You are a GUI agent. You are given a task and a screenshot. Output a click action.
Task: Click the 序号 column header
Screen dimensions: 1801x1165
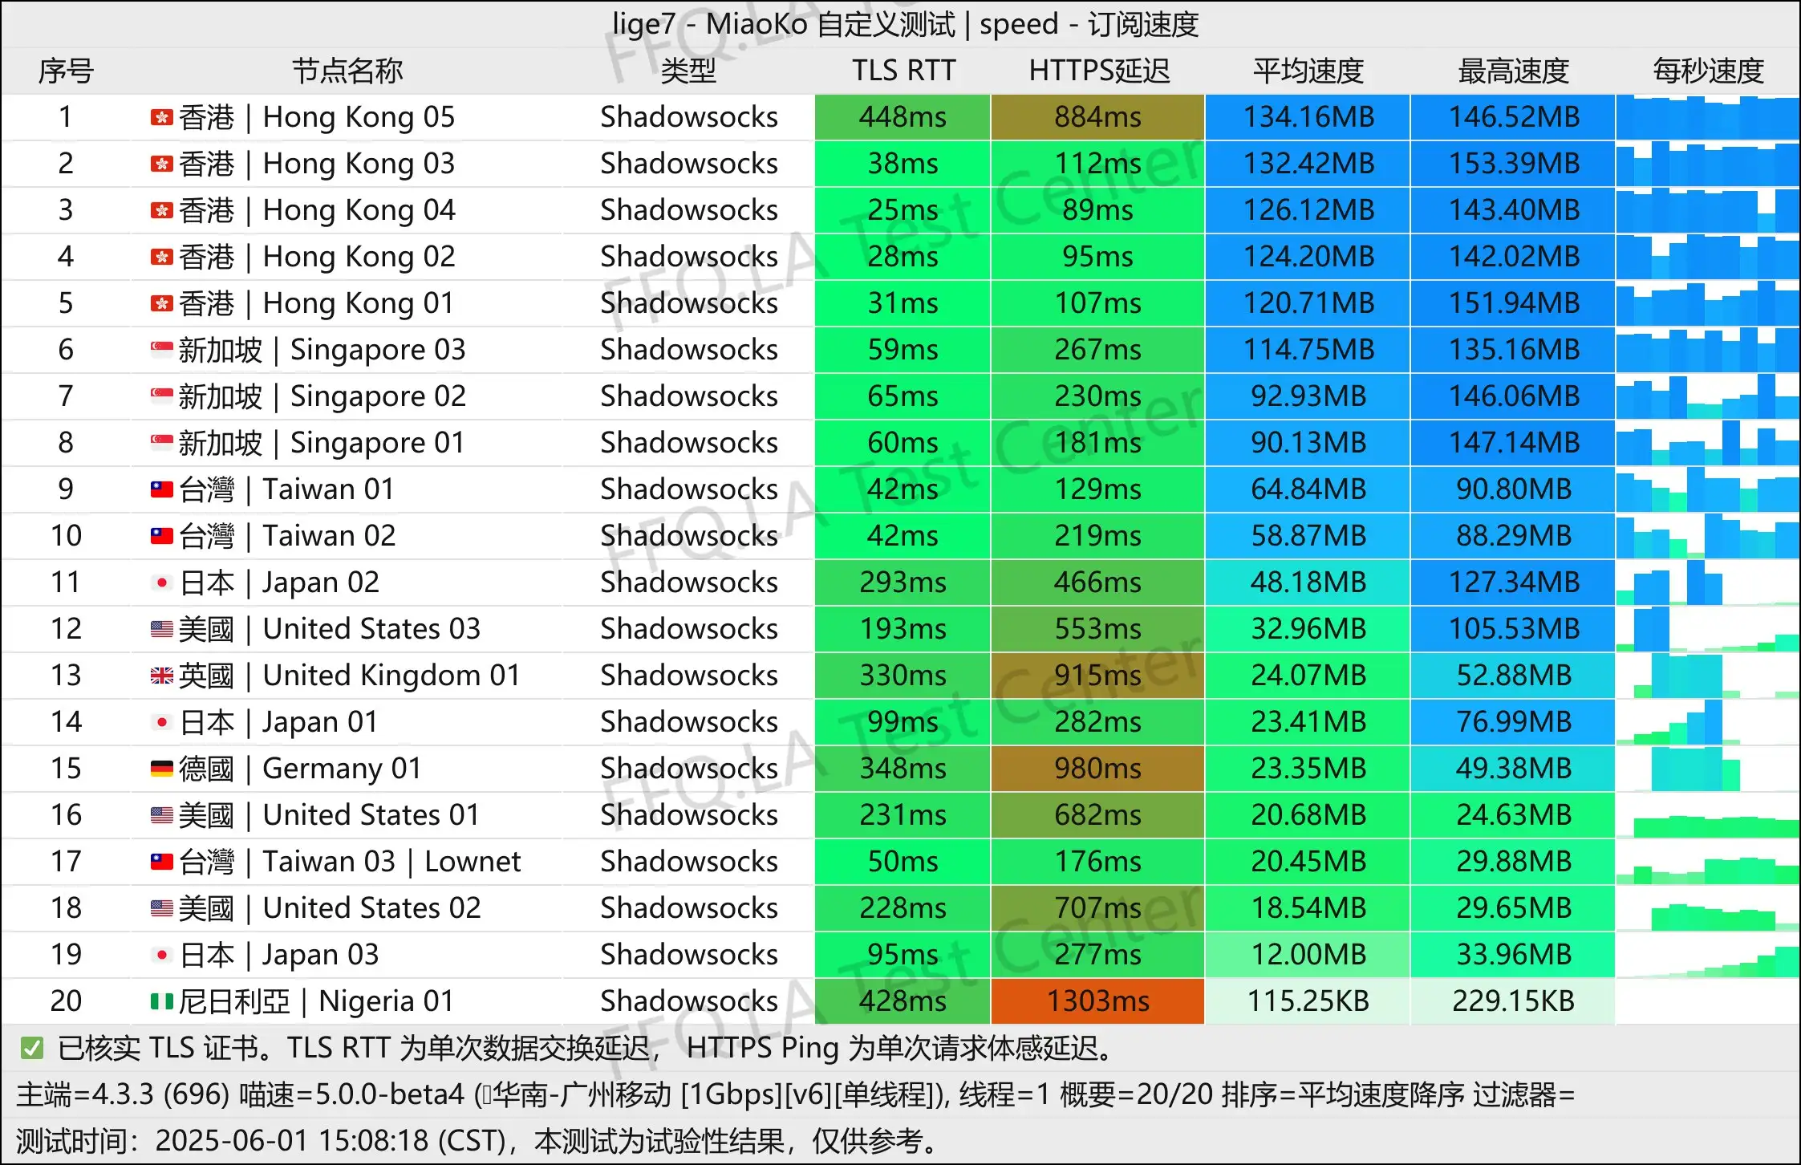click(x=66, y=71)
